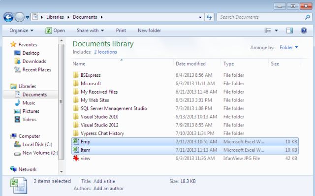Click the Refresh button beside address bar
This screenshot has width=315, height=196.
[209, 17]
